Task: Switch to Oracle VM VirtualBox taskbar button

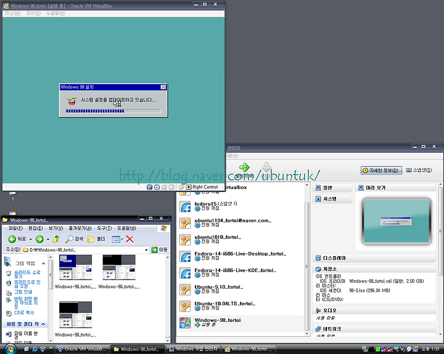Action: coord(82,349)
